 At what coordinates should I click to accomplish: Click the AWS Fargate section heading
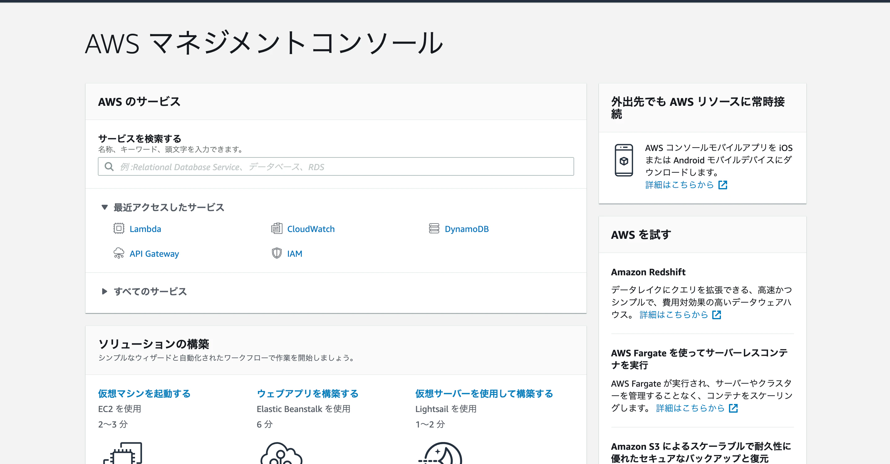(x=699, y=359)
